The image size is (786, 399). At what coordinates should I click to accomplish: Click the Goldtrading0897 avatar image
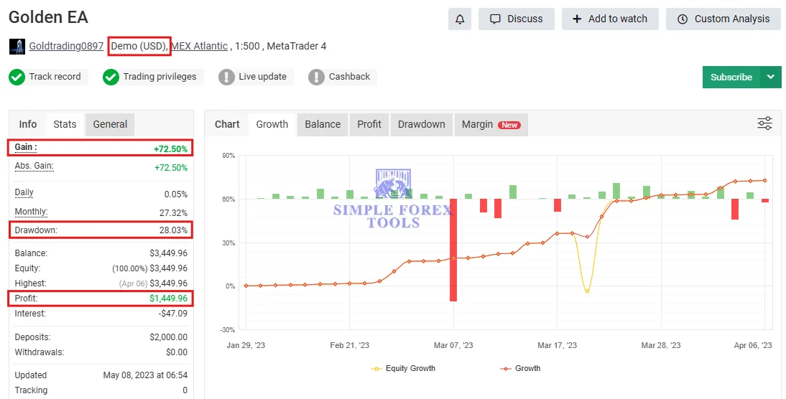pos(17,47)
